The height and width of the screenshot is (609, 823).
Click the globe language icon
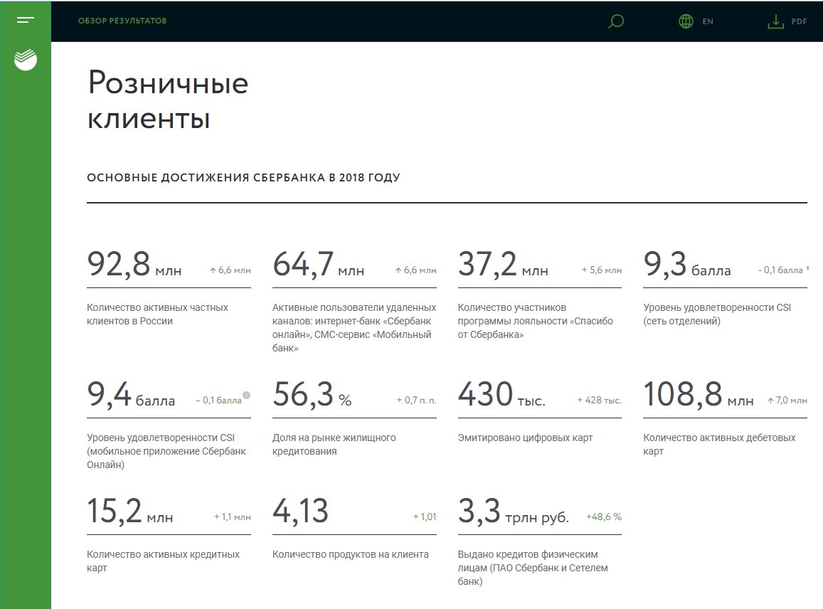[686, 21]
